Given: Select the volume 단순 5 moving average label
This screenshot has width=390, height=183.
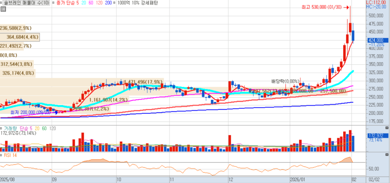Looking at the screenshot, I should click(x=26, y=129).
